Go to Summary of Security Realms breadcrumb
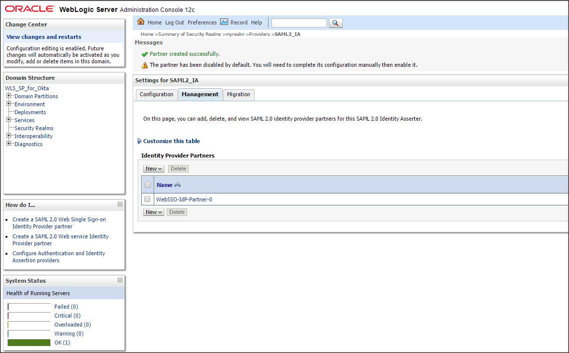This screenshot has height=353, width=569. [x=190, y=34]
